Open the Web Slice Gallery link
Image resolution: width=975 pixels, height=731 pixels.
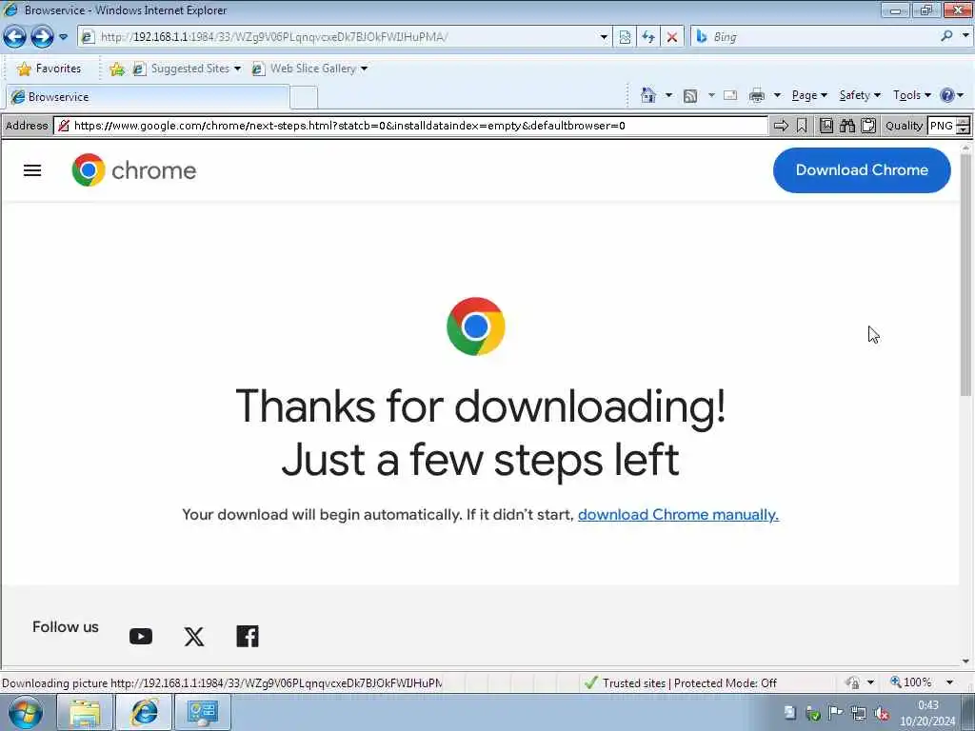(309, 69)
